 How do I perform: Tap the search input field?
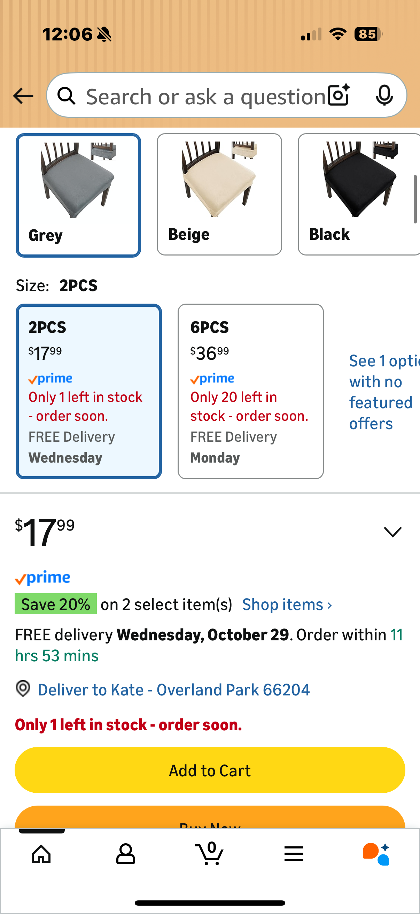coord(205,96)
